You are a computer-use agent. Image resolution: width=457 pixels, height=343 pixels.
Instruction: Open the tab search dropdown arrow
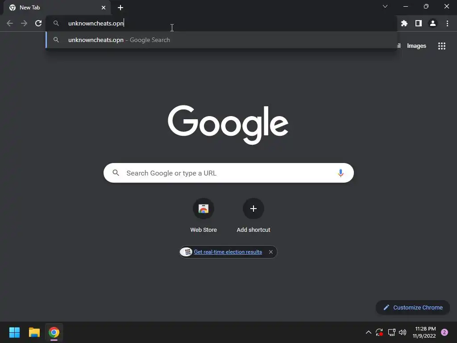[385, 6]
